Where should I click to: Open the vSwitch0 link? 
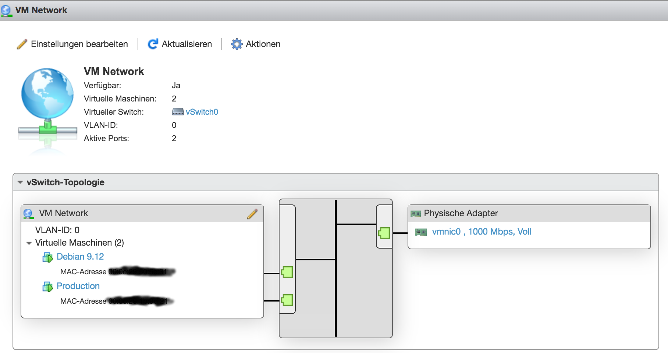[202, 112]
